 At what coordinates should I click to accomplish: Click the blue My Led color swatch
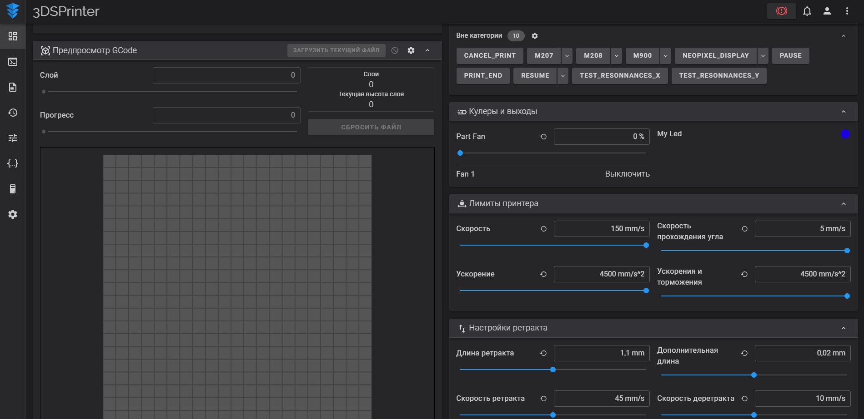pos(845,134)
